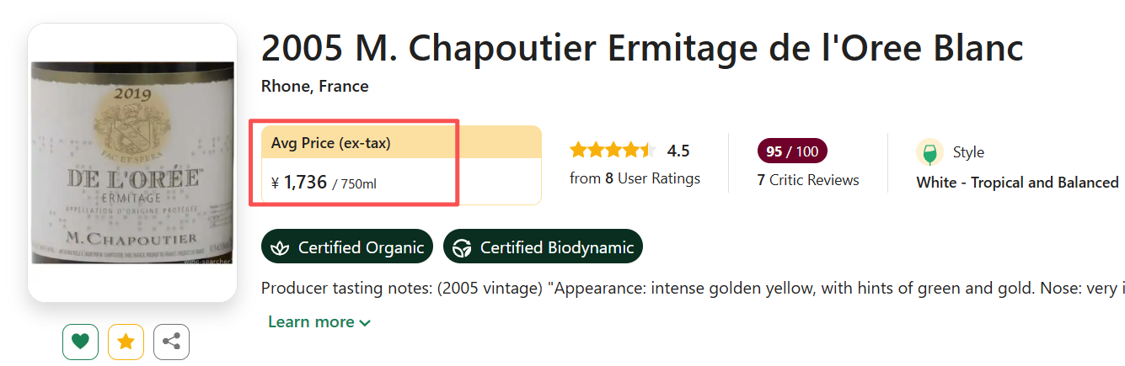Open the 7 Critic Reviews link
The width and height of the screenshot is (1125, 366).
(x=807, y=180)
